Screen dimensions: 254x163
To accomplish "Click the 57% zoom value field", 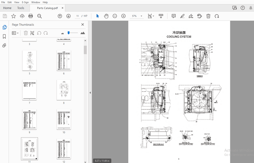I will 134,16.
